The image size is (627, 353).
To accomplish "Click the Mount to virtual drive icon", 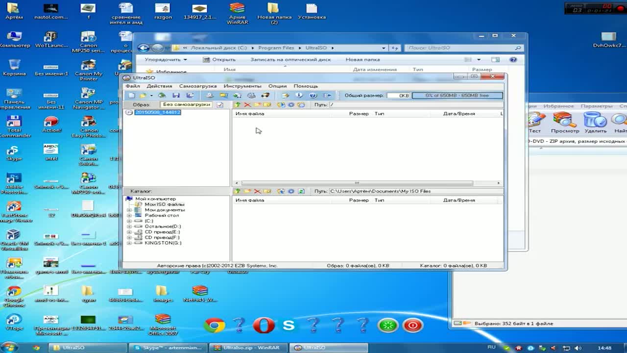I will click(x=251, y=96).
